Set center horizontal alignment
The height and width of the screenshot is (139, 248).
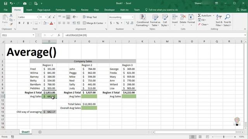point(64,23)
